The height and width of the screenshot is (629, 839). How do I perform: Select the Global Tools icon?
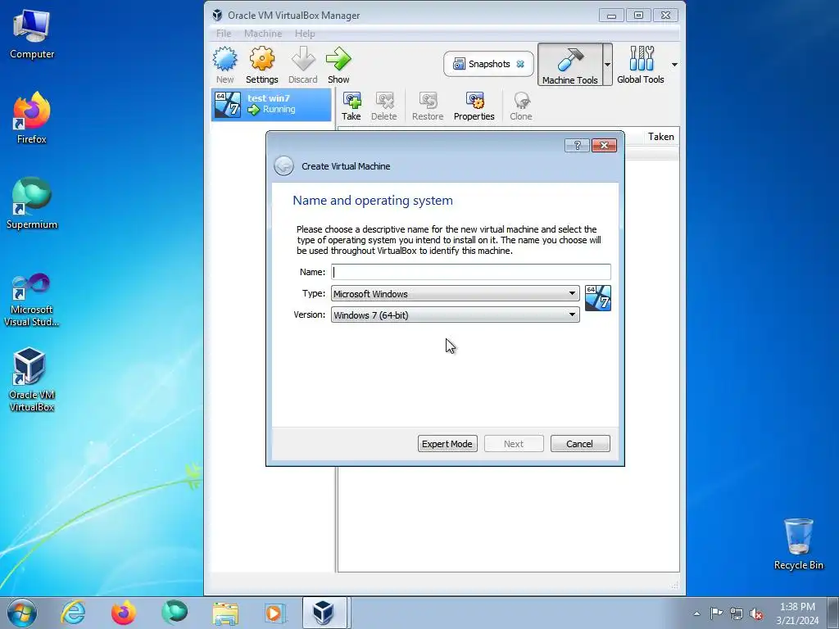[641, 65]
